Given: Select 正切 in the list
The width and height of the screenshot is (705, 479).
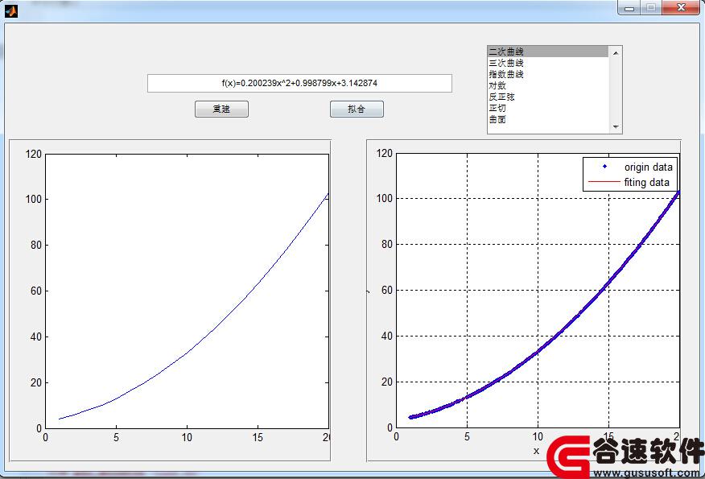Looking at the screenshot, I should [548, 108].
